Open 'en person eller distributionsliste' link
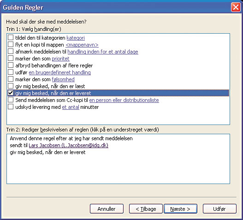This screenshot has height=220, width=243. [124, 100]
